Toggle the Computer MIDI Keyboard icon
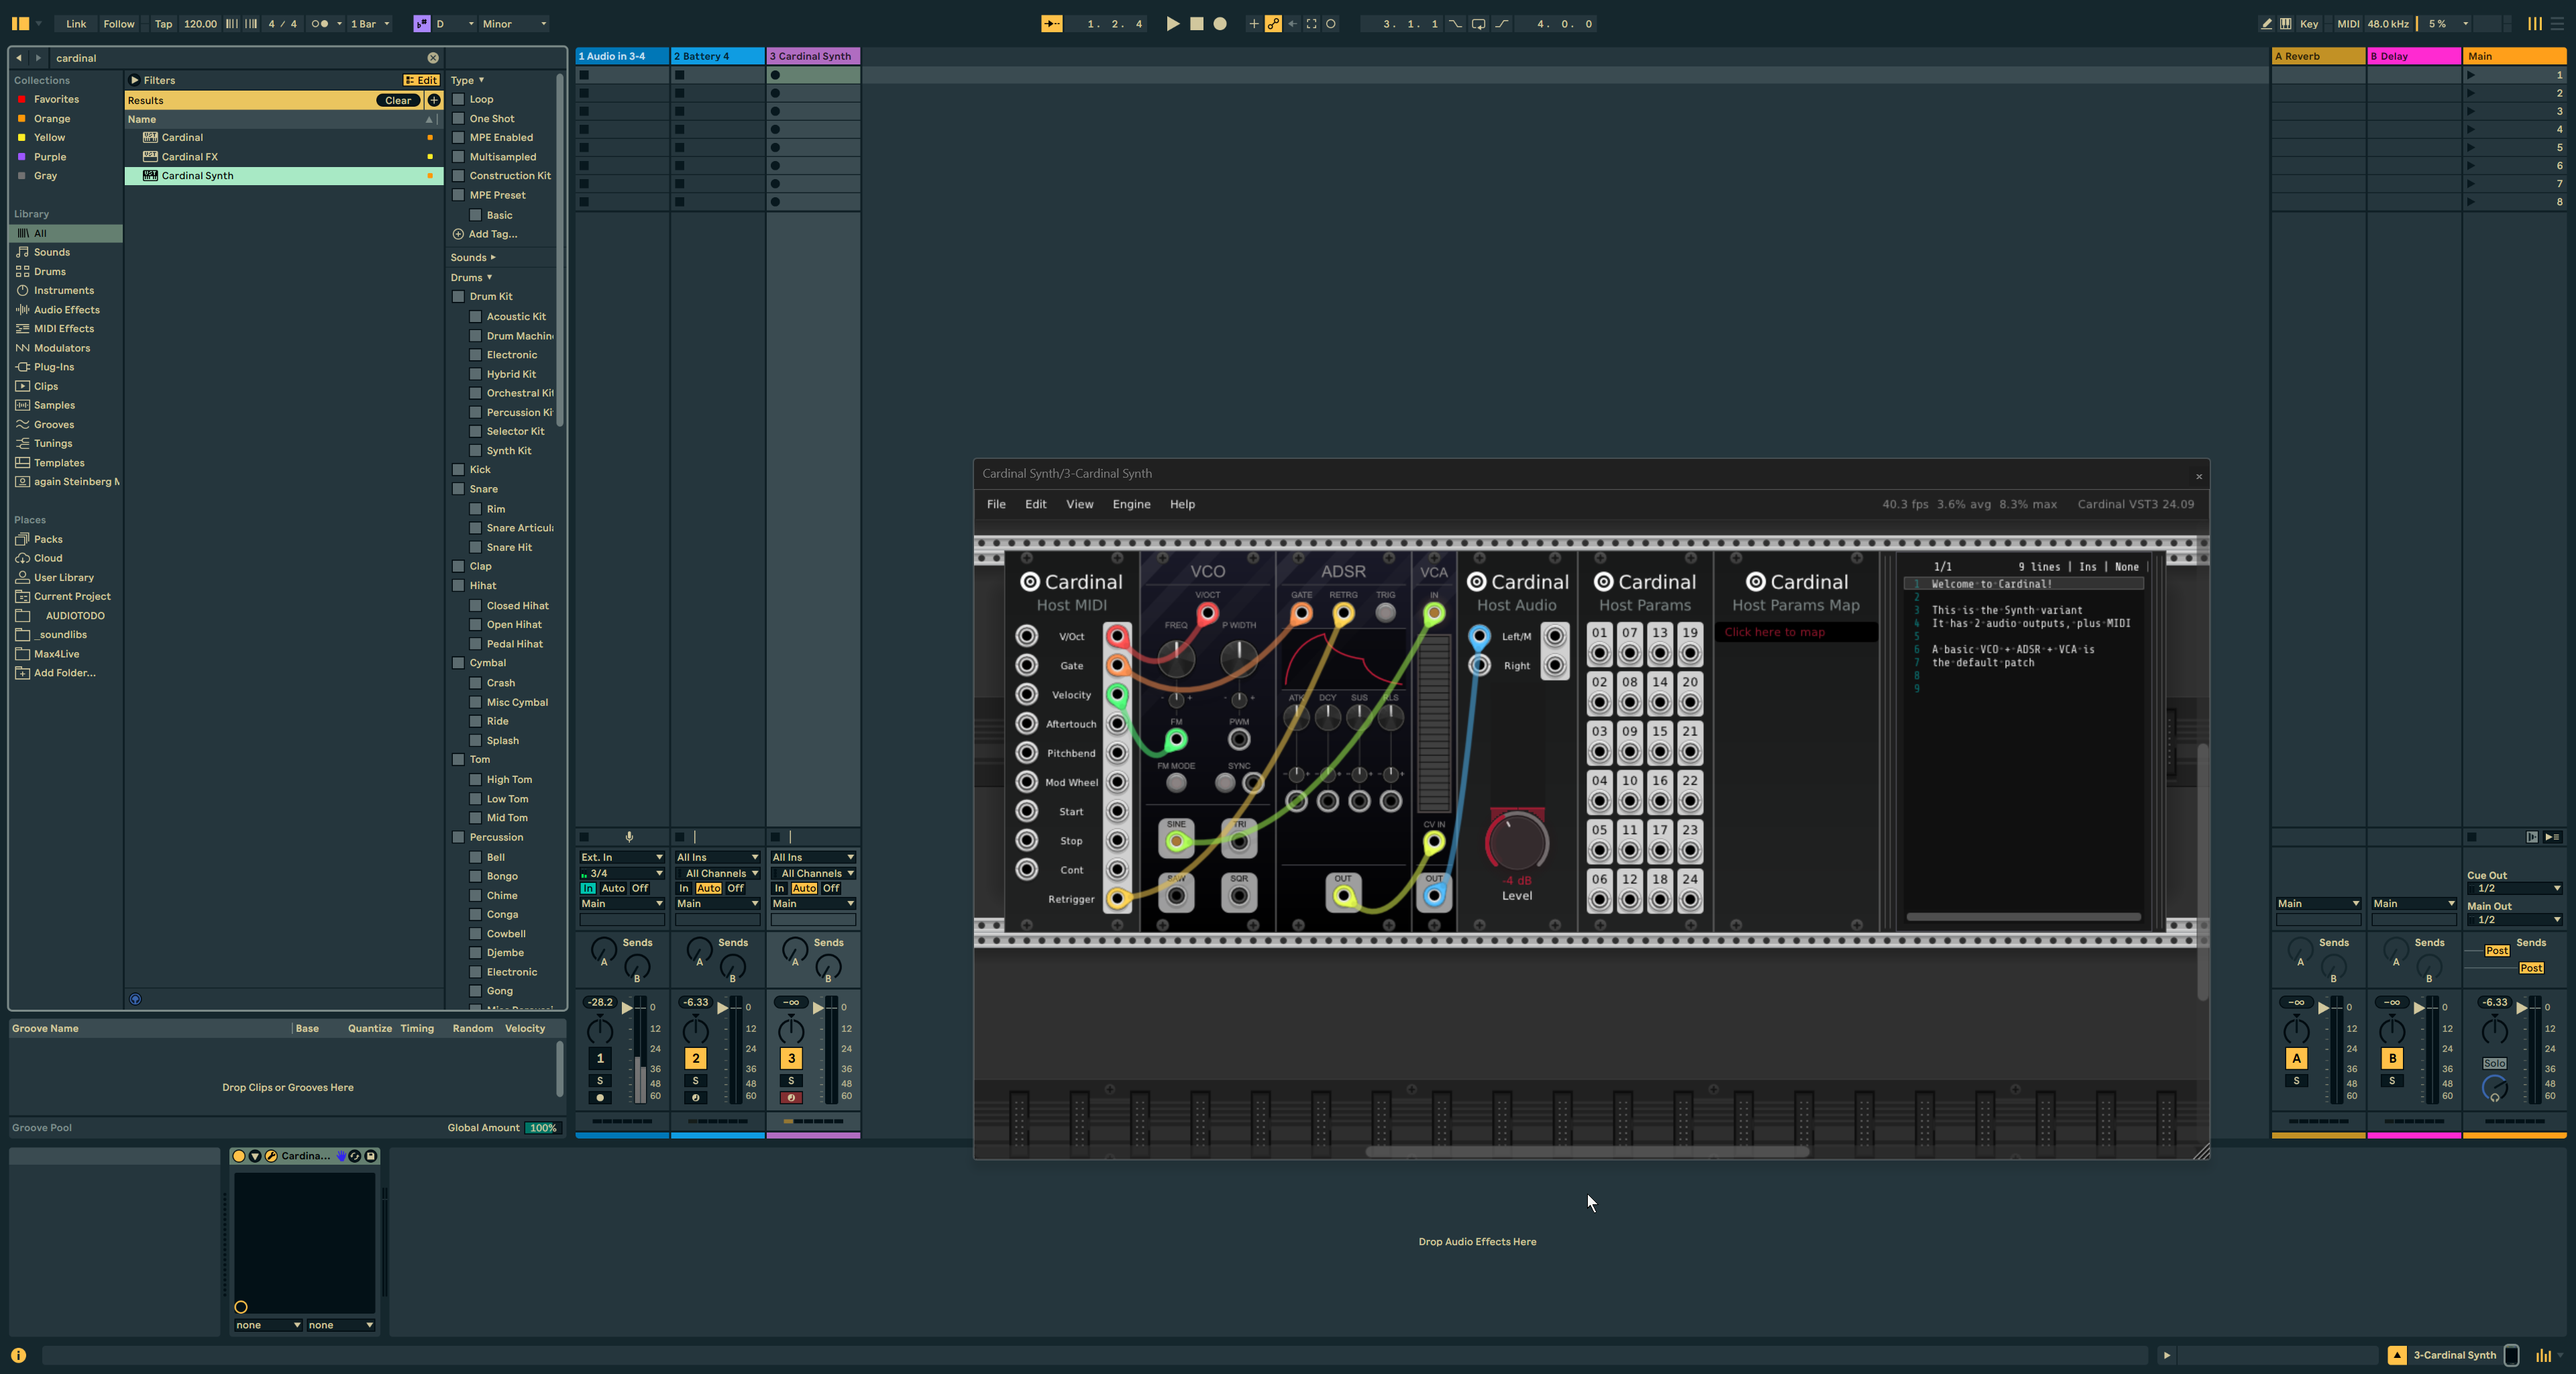Screen dimensions: 2576x1374 2286,23
